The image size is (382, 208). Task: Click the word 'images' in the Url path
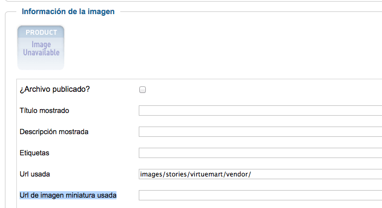pos(151,174)
